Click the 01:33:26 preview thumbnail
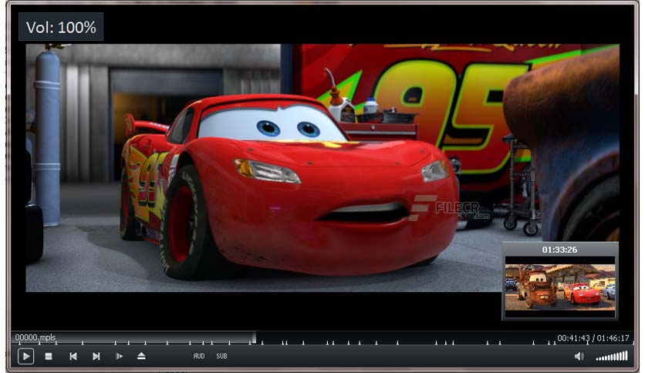 pyautogui.click(x=560, y=287)
